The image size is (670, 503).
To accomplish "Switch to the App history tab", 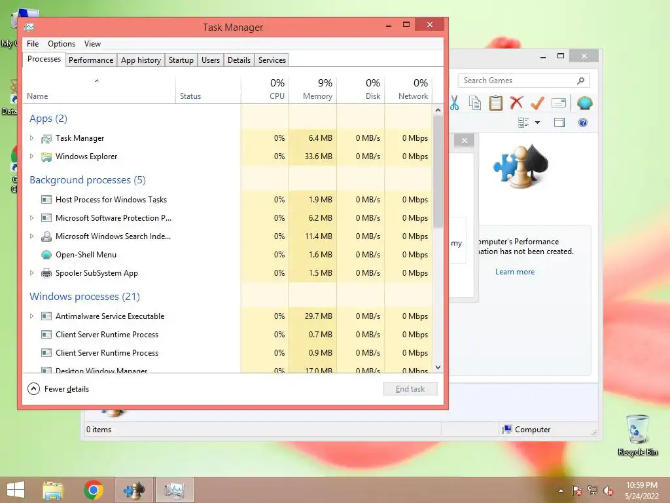I will (141, 60).
